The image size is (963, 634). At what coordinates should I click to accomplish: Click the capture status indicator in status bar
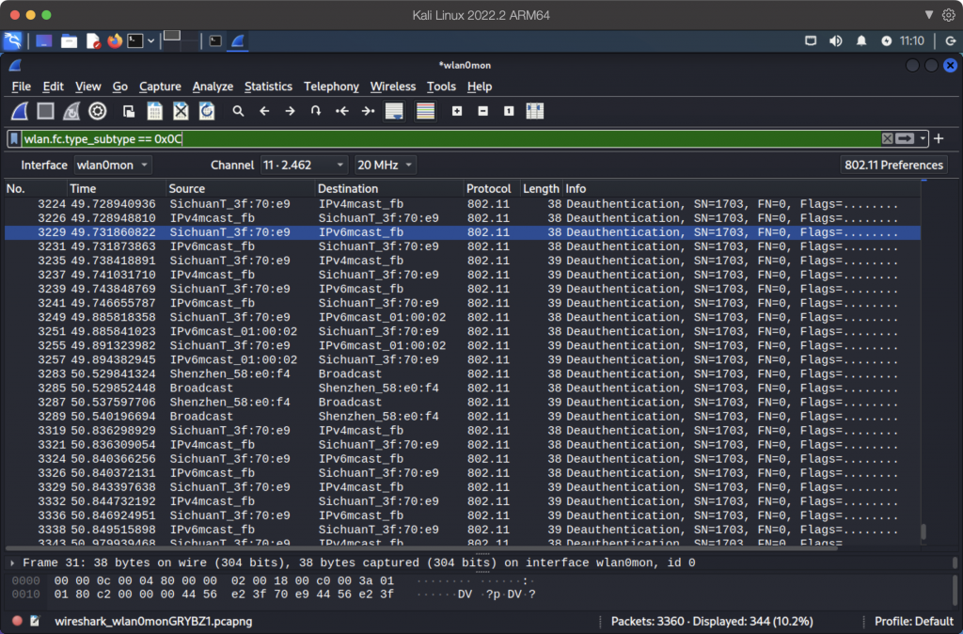point(17,621)
